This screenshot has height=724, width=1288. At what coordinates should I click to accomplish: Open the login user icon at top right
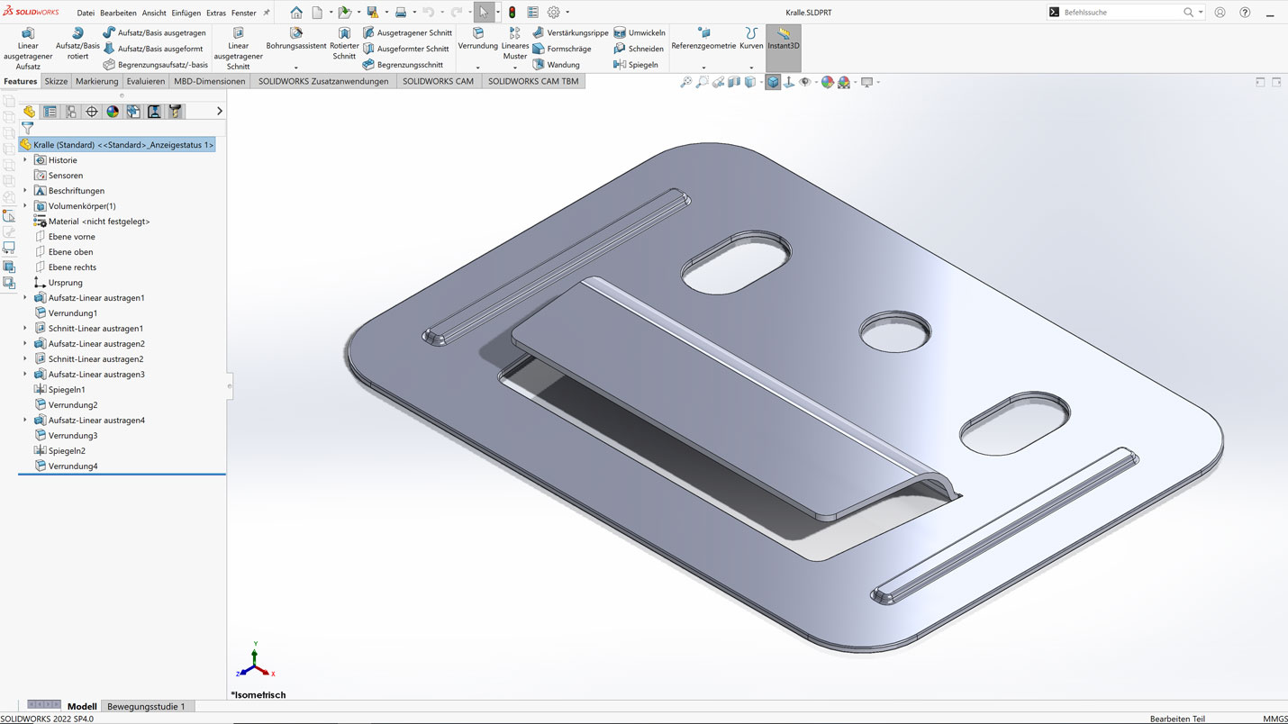point(1220,13)
